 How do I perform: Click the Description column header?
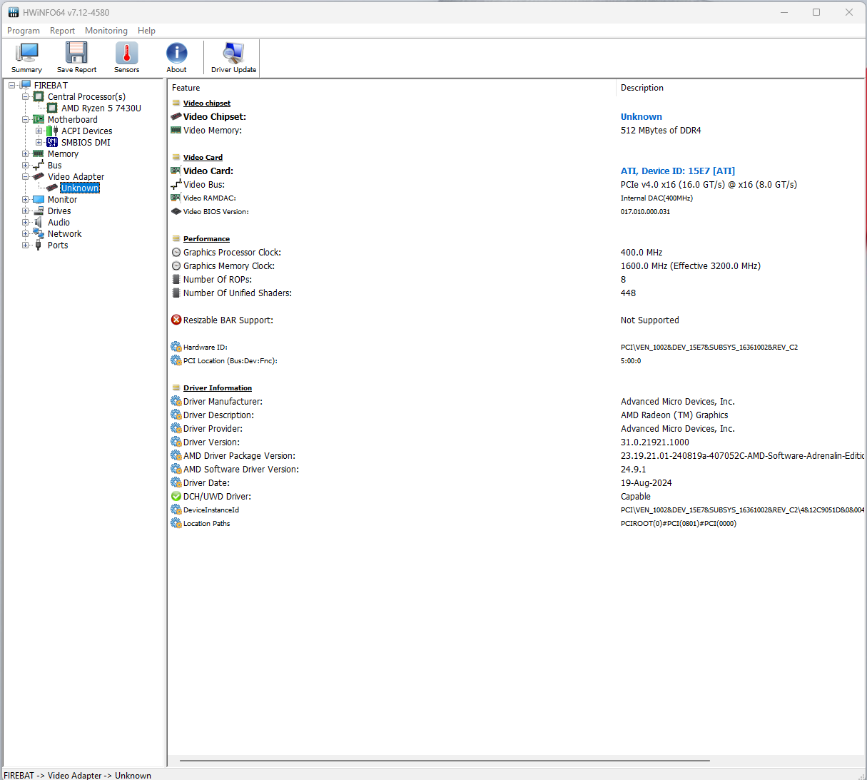tap(642, 88)
